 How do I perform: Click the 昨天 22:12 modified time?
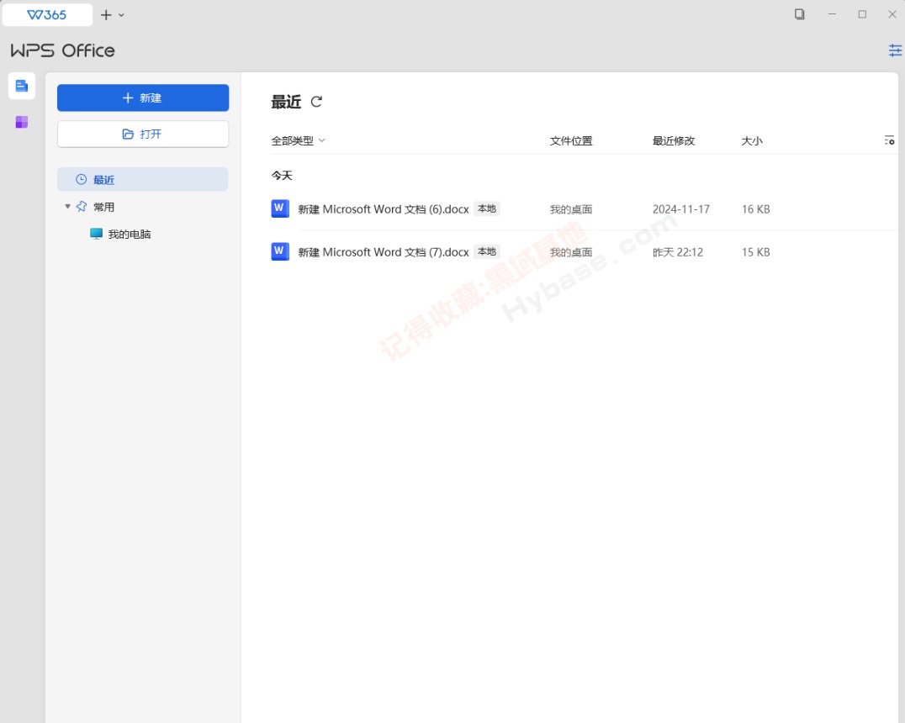[x=678, y=252]
